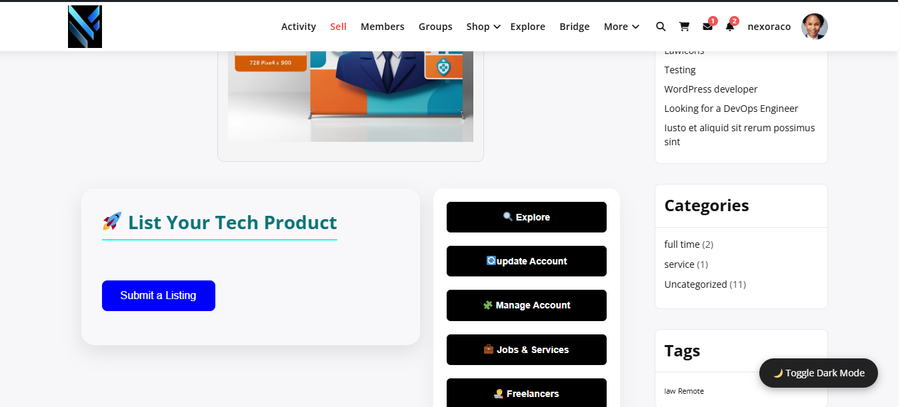Click the user profile avatar
The height and width of the screenshot is (407, 900).
[x=815, y=27]
